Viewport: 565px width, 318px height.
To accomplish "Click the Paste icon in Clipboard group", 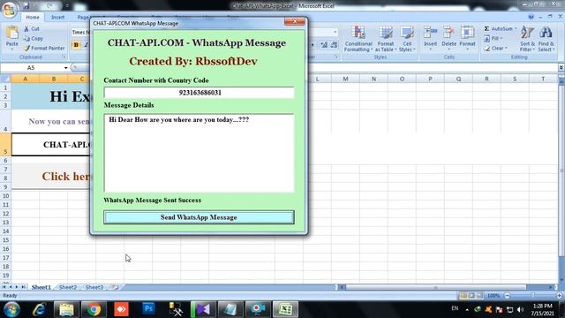I will click(x=11, y=33).
